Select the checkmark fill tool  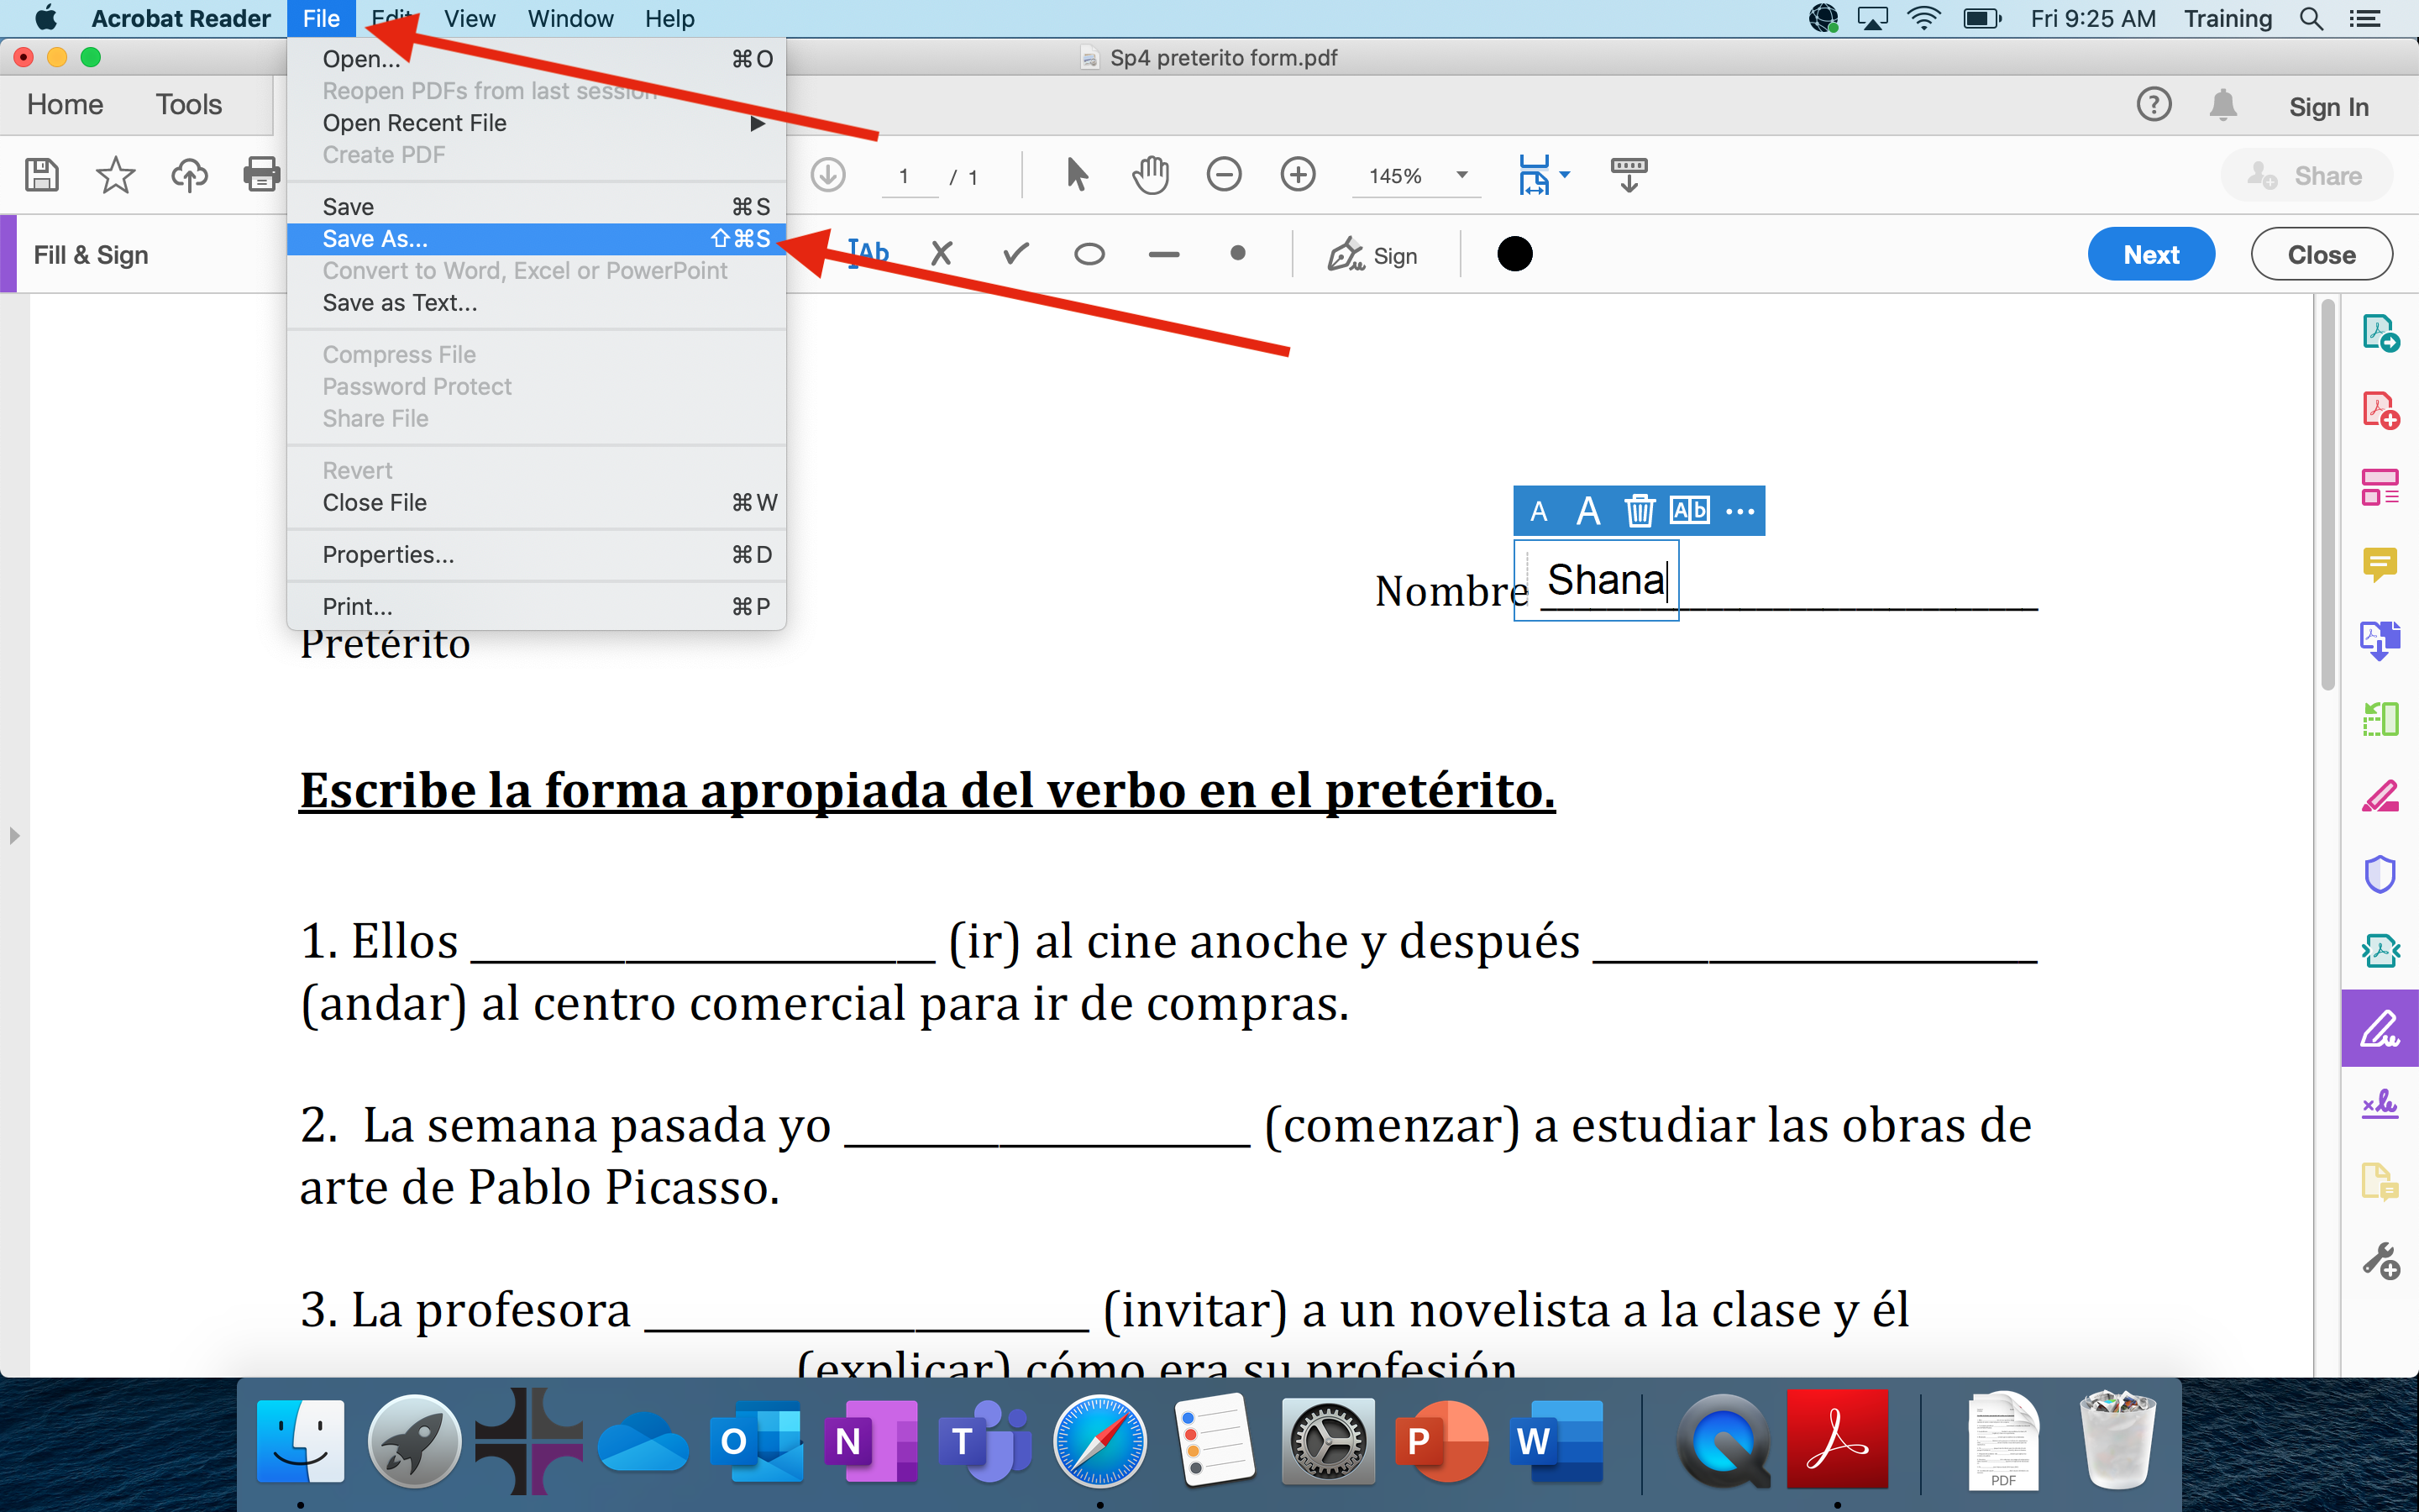coord(1015,254)
